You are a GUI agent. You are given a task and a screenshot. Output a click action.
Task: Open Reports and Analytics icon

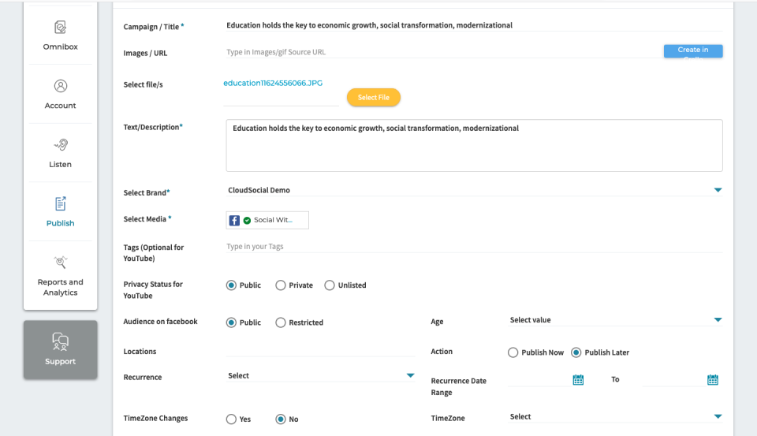(61, 263)
